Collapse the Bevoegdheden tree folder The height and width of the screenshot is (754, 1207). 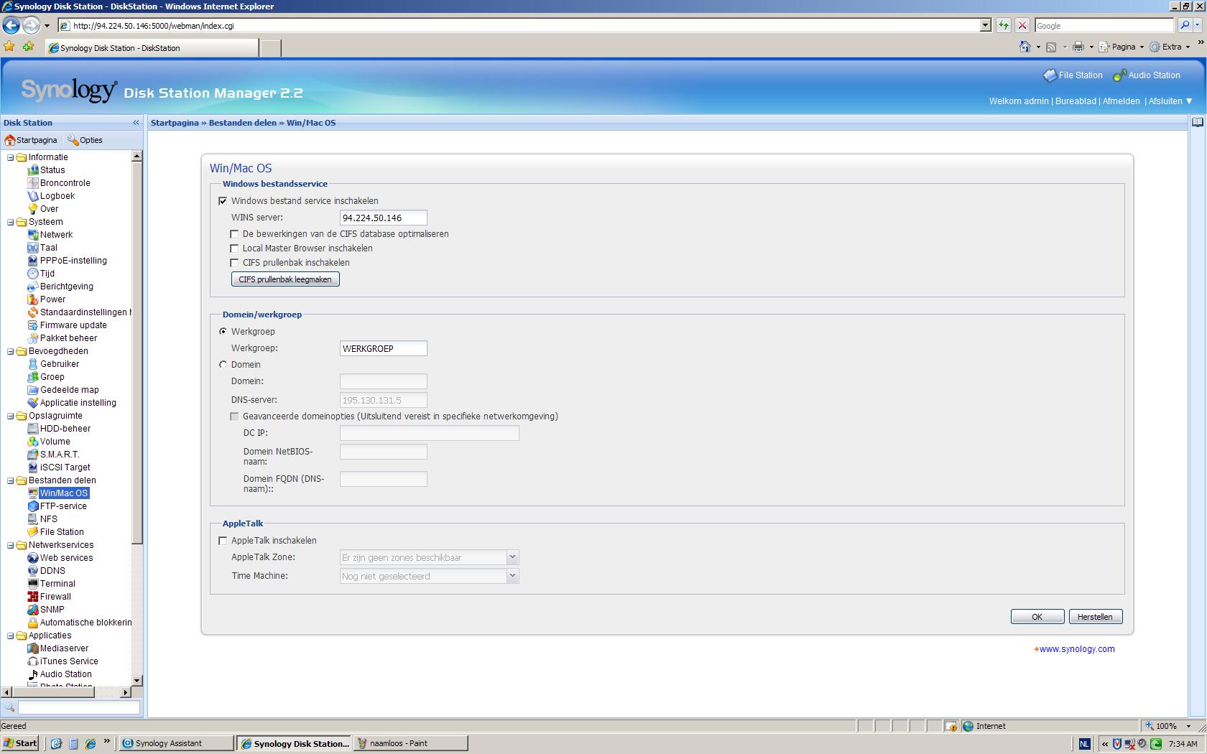point(10,351)
